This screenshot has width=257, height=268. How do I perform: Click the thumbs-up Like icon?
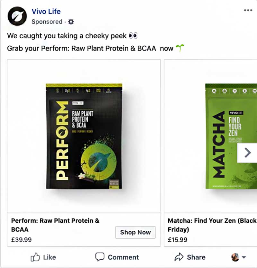35,257
